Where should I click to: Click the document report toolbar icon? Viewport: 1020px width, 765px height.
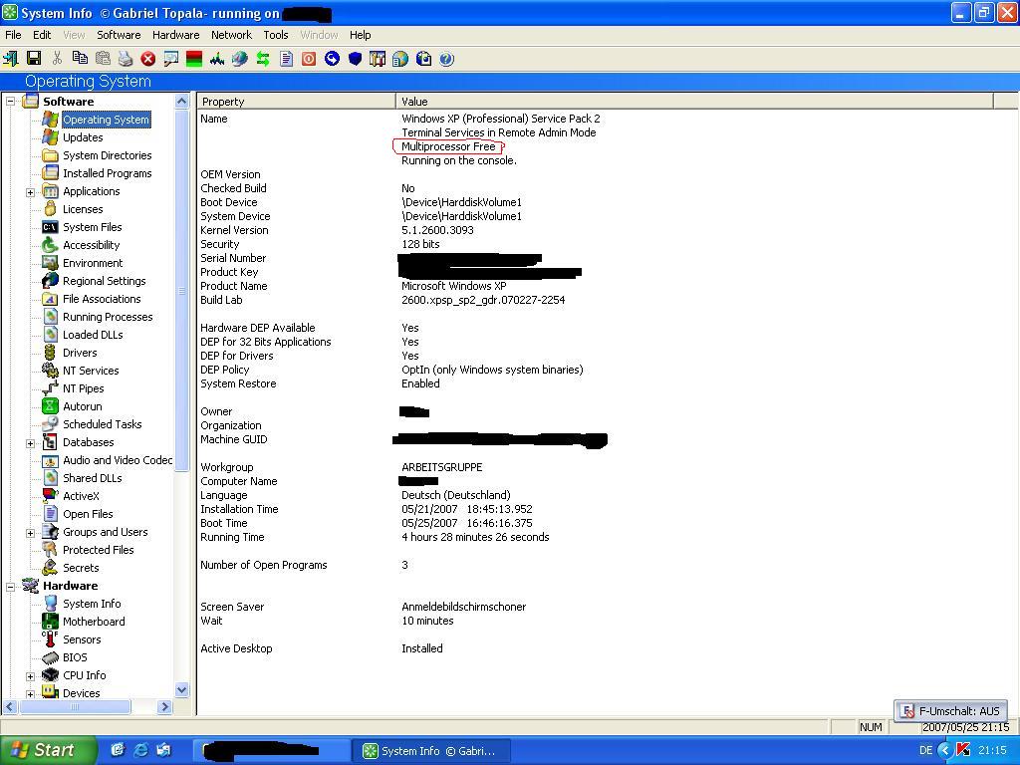click(286, 59)
